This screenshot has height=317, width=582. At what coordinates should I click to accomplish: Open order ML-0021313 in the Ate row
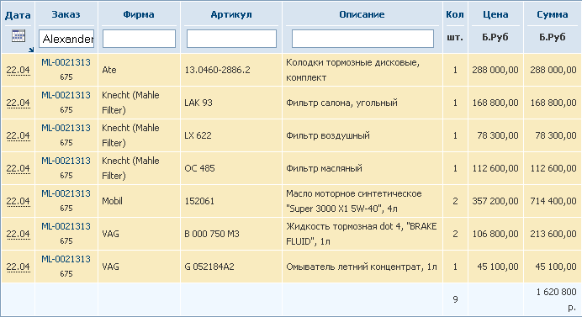(66, 62)
